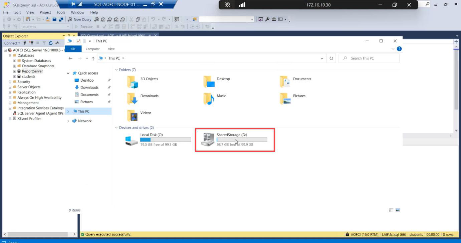Screen dimensions: 461x243
Task: Click New Query in the SSMS toolbar
Action: point(79,19)
